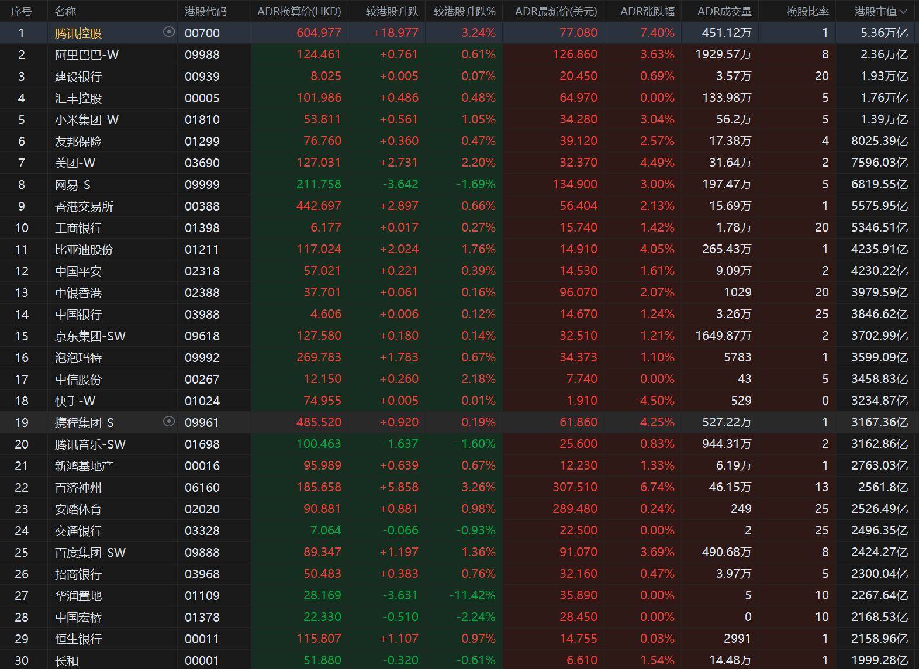This screenshot has width=919, height=669.
Task: Select the 安踏体育 stock name
Action: 78,509
